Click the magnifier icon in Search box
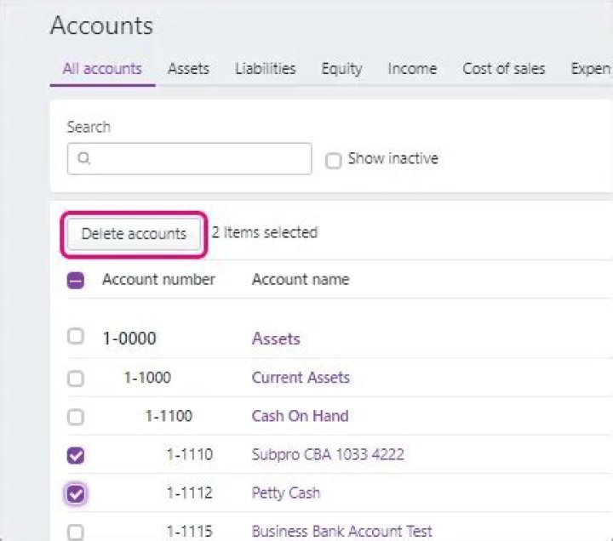 click(x=83, y=158)
